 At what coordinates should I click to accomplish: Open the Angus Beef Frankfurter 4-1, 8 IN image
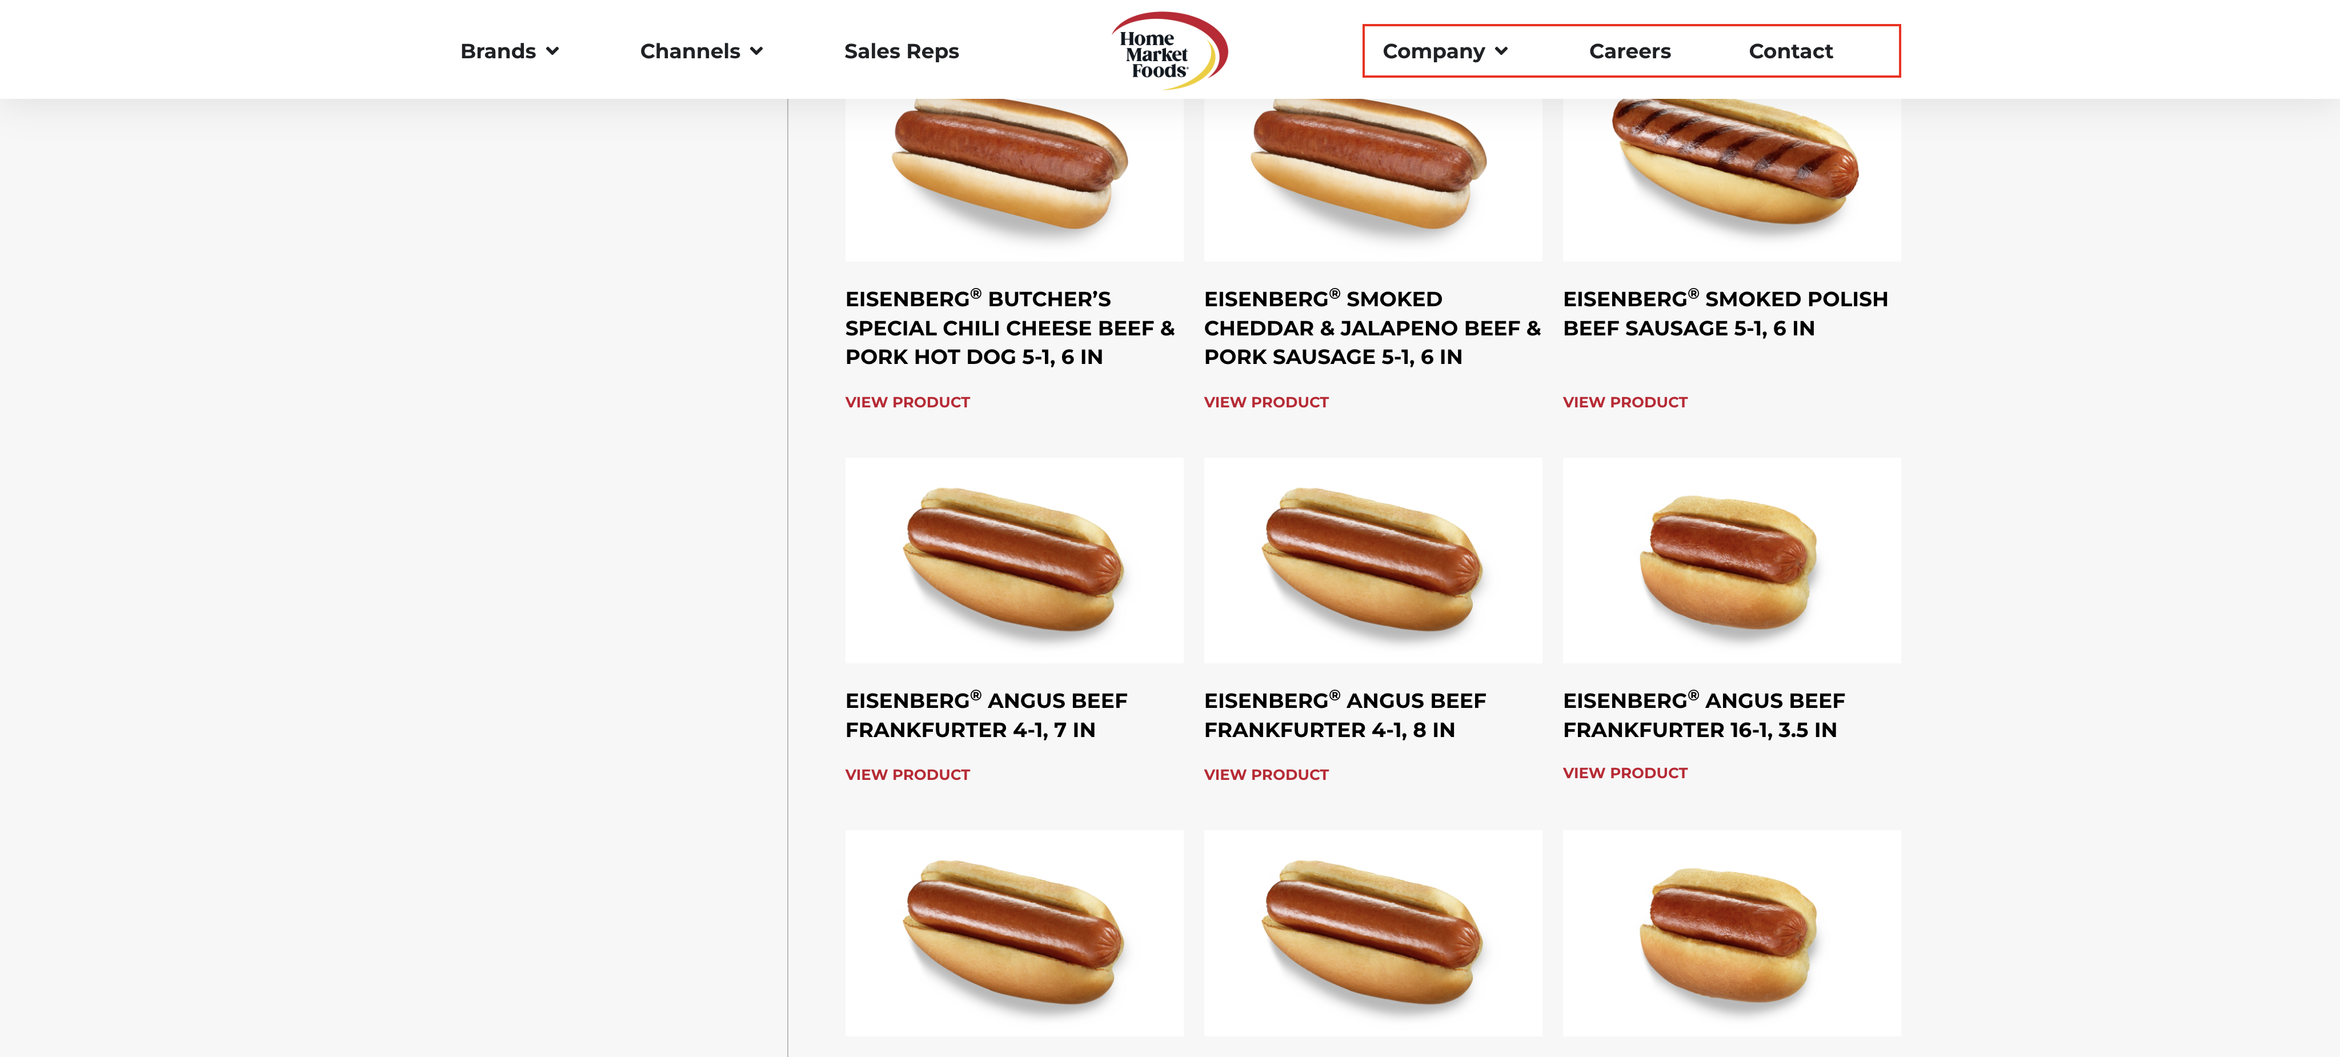click(x=1373, y=560)
